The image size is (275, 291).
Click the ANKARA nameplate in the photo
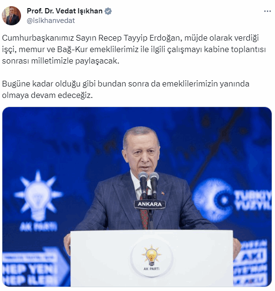point(149,205)
